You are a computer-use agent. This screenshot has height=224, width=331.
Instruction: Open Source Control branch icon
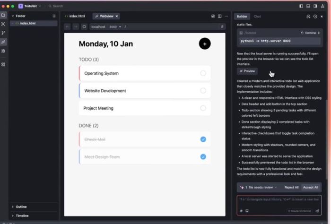tap(3, 33)
